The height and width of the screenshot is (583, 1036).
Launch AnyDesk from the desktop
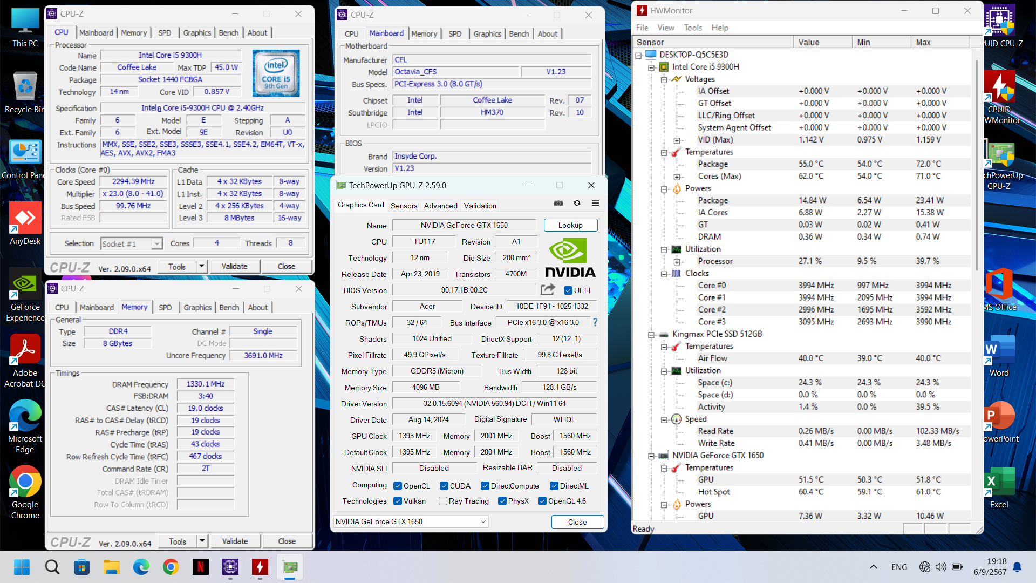click(25, 224)
